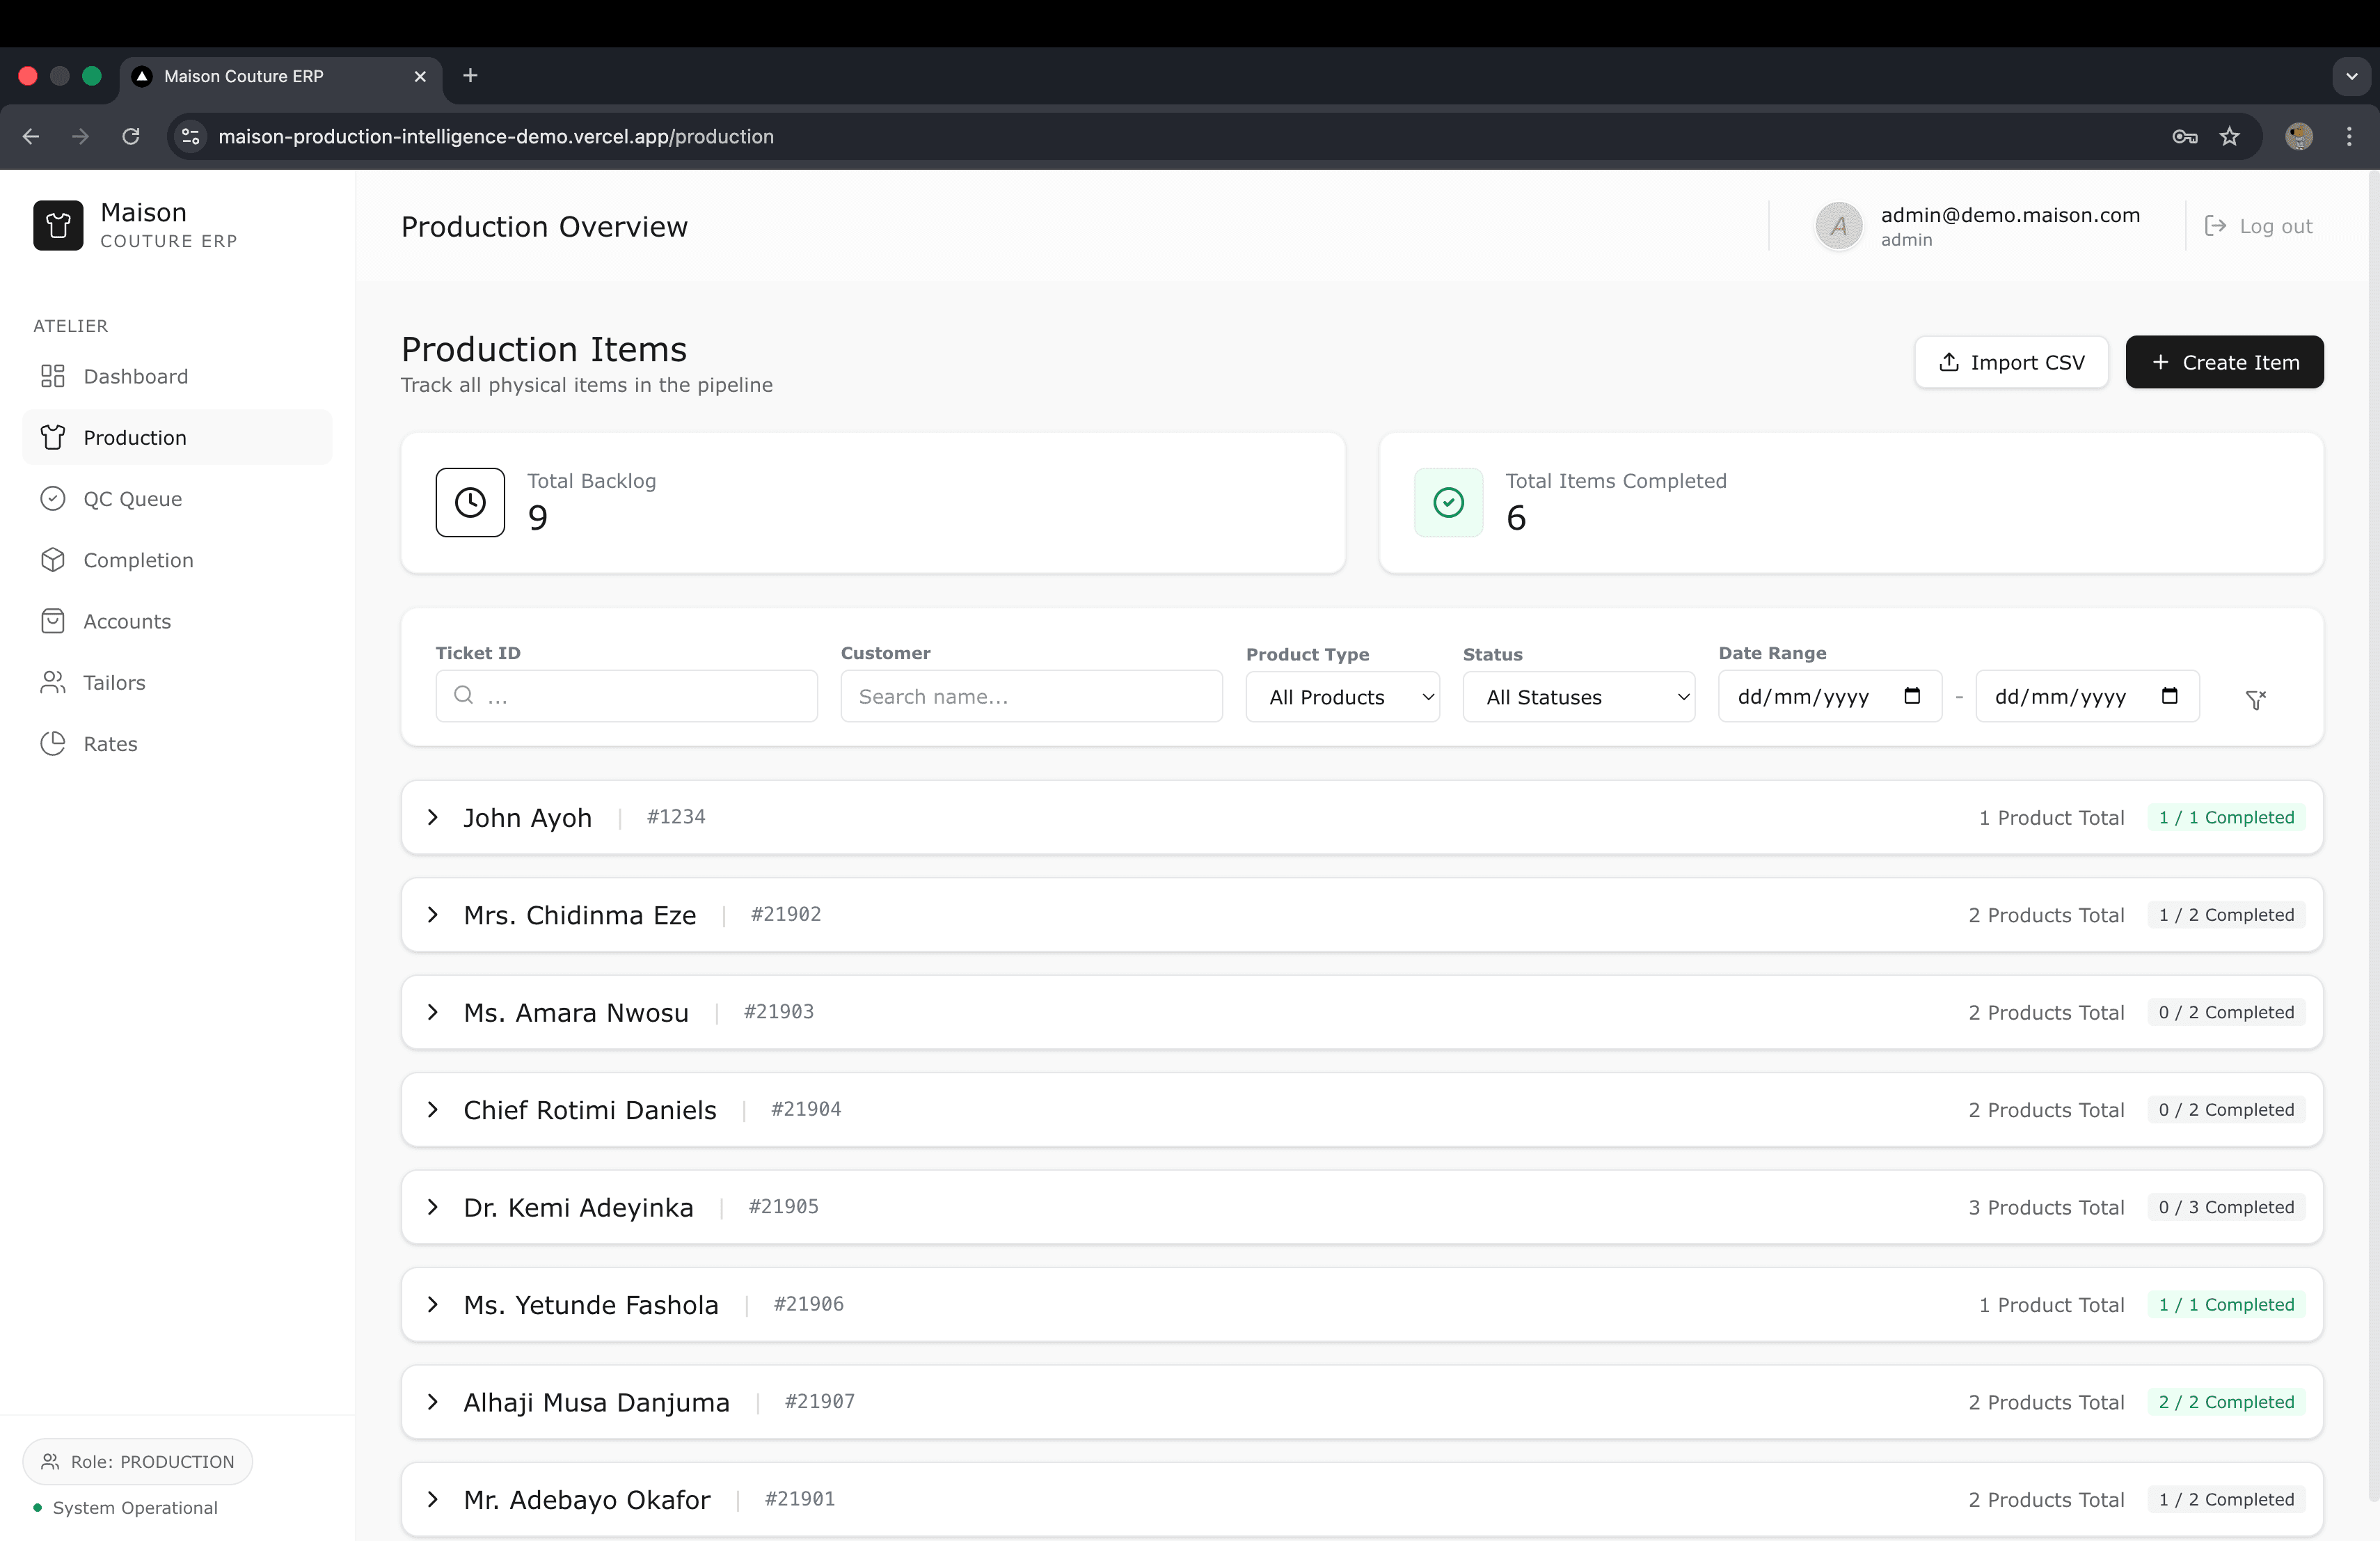Click the Total Items Completed checkmark icon
Image resolution: width=2380 pixels, height=1541 pixels.
tap(1447, 502)
